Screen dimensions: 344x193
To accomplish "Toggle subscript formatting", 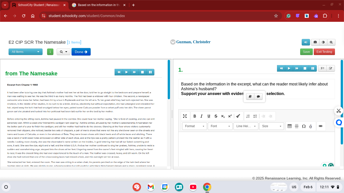I will point(223,116).
